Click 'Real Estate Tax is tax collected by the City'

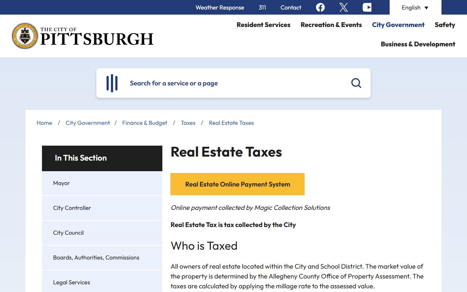233,225
